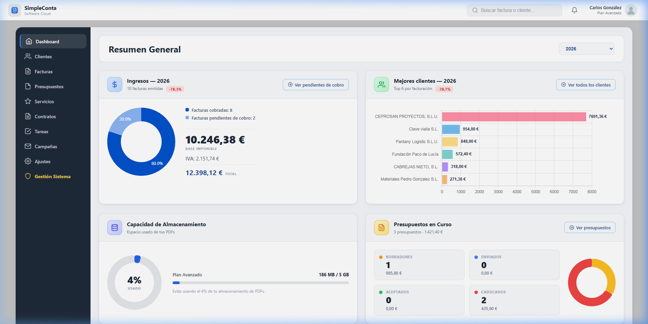Click the Facturas invoice icon
The image size is (648, 324).
[x=28, y=71]
